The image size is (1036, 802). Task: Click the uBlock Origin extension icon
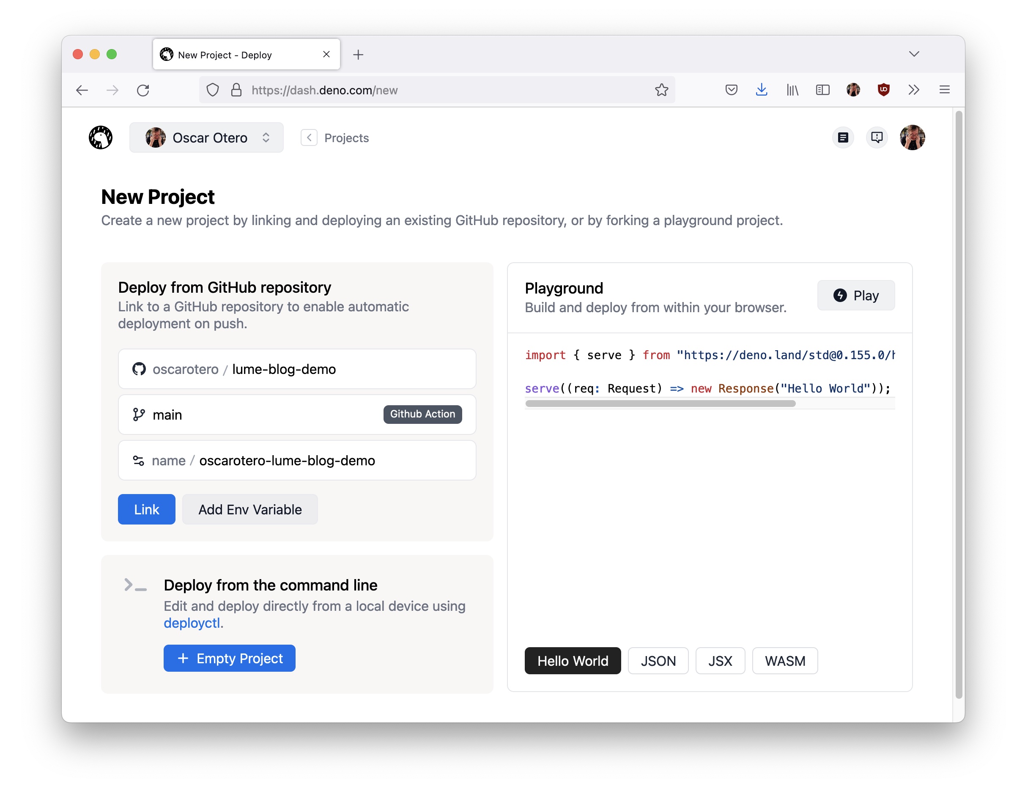[x=883, y=90]
